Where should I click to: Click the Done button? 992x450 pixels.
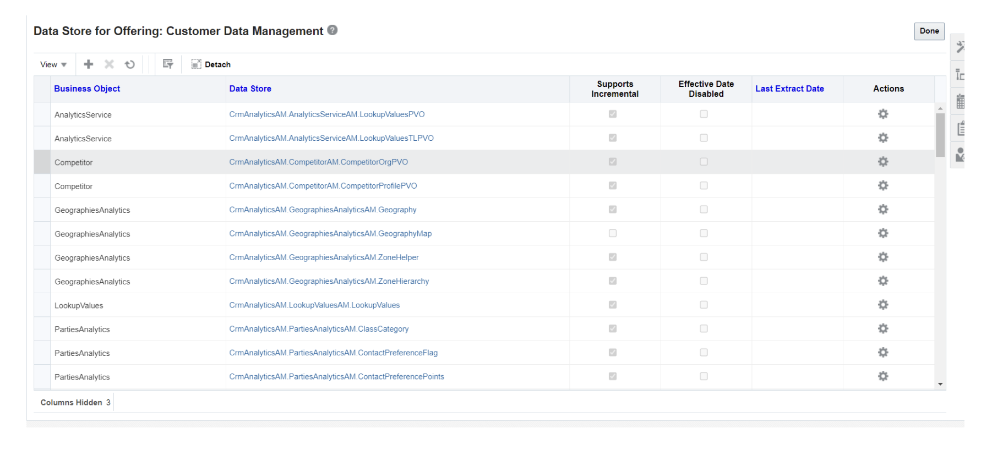click(929, 31)
